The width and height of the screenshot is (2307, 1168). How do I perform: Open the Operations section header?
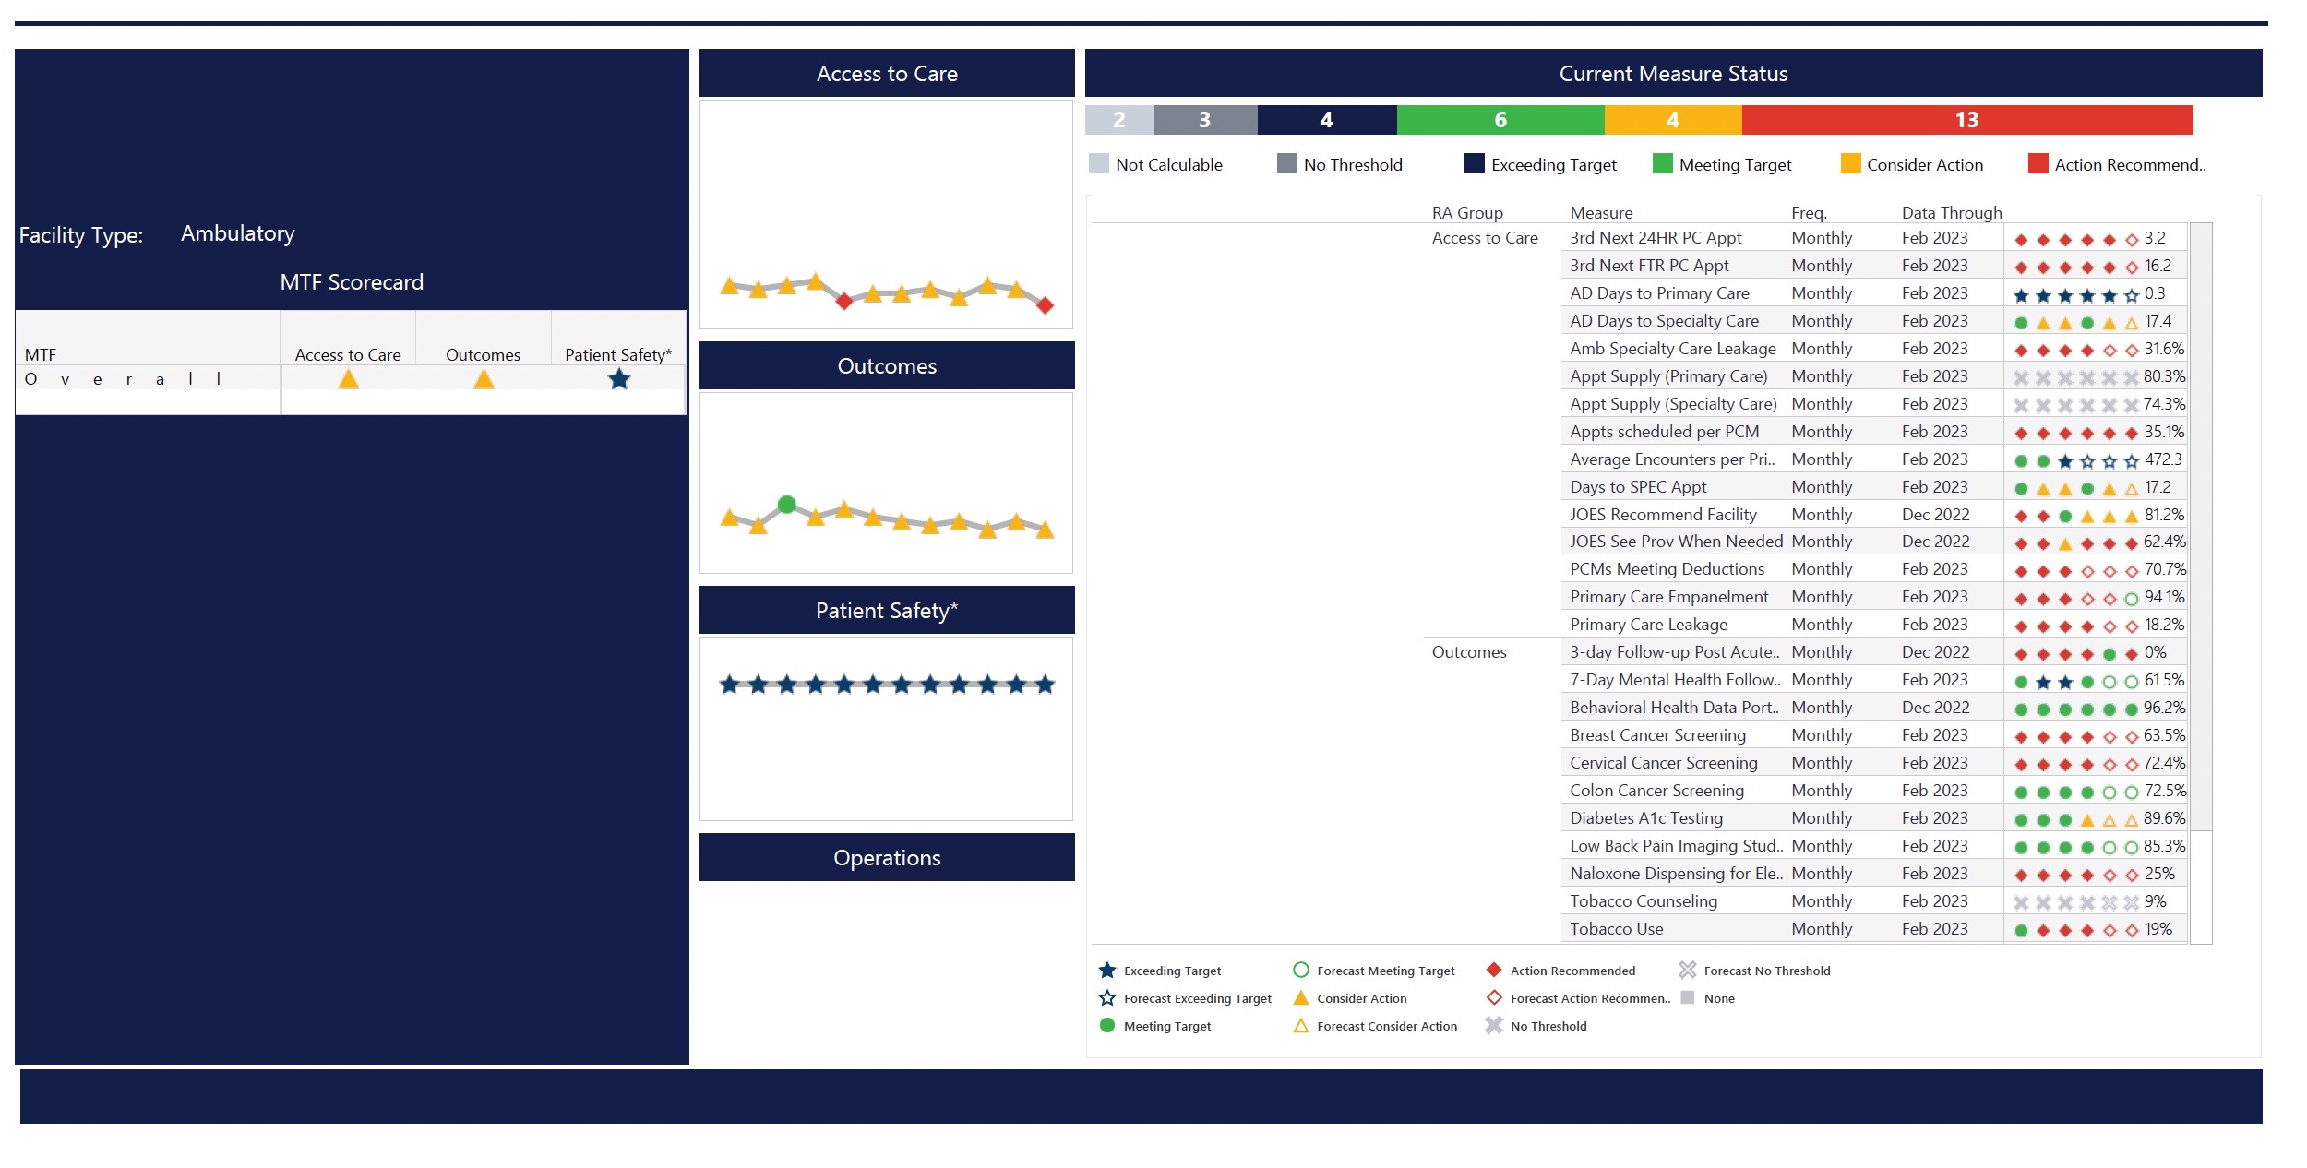pos(887,858)
